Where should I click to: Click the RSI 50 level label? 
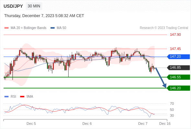(x=172, y=110)
